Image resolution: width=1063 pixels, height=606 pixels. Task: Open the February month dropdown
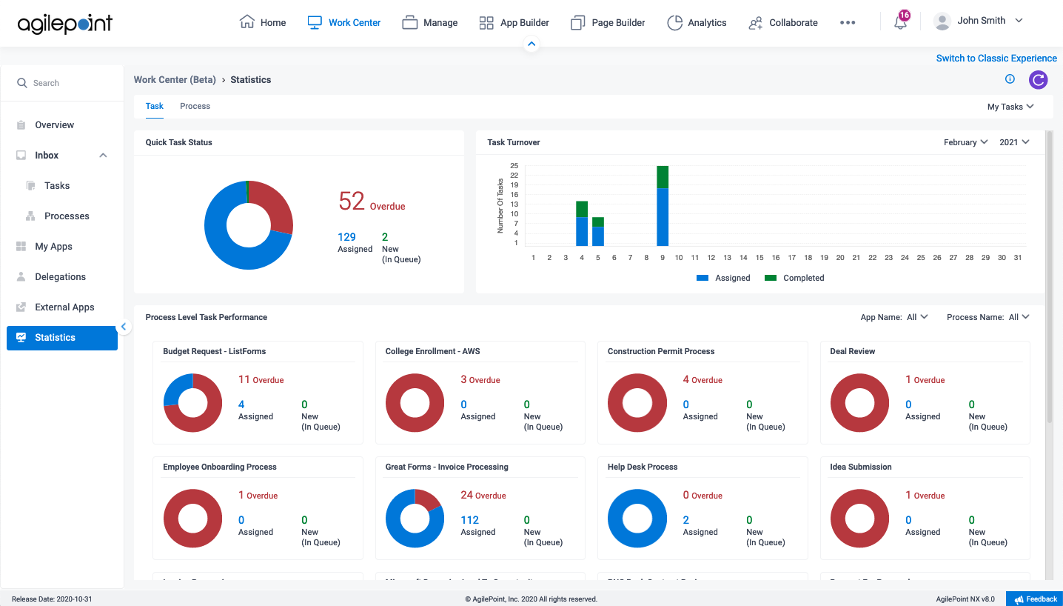(965, 142)
